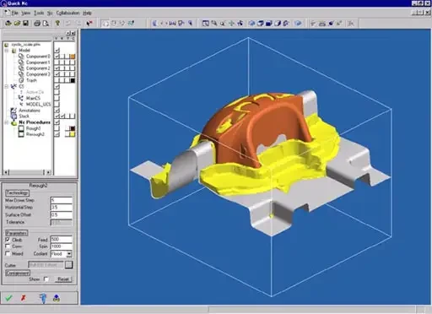
Task: Open the View menu
Action: (x=26, y=13)
